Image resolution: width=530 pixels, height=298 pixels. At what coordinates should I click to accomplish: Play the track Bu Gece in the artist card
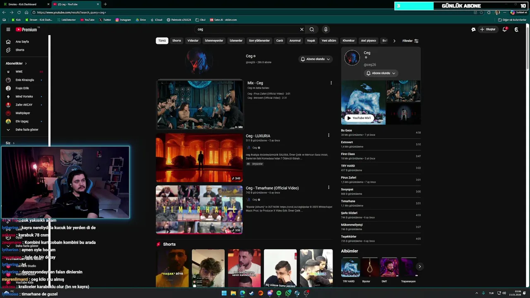coord(381,132)
